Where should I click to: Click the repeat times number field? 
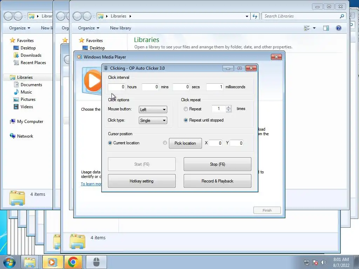click(x=219, y=109)
